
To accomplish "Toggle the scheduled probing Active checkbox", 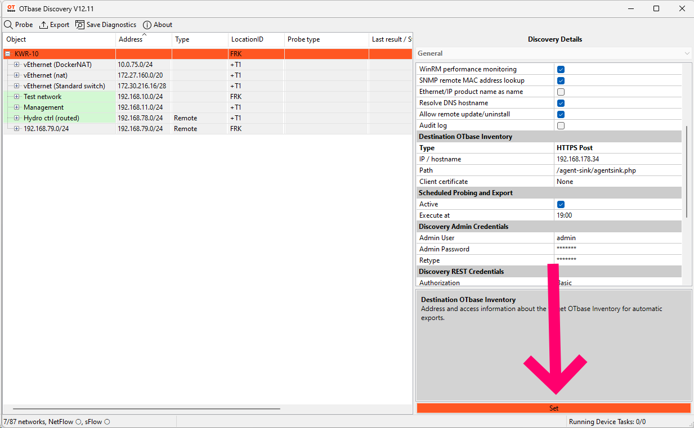I will tap(561, 204).
